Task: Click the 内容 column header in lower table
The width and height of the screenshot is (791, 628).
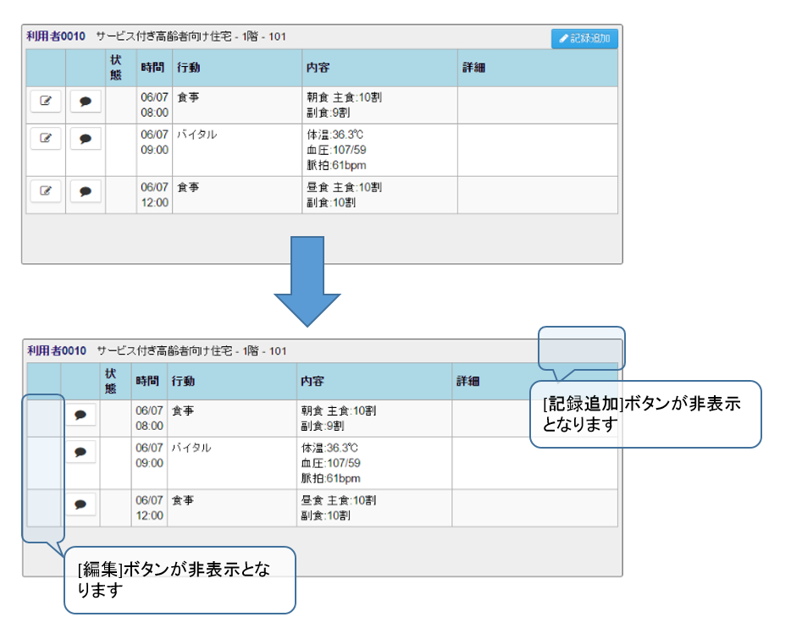Action: (x=313, y=382)
